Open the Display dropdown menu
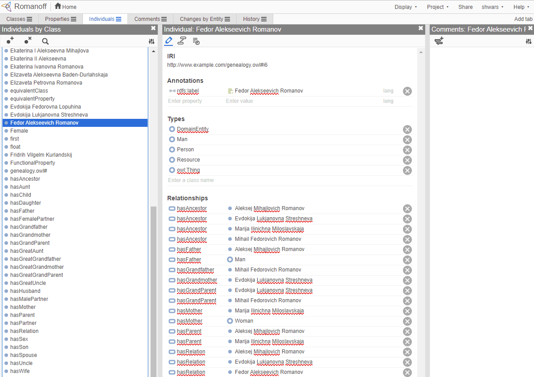This screenshot has height=377, width=534. (x=406, y=7)
